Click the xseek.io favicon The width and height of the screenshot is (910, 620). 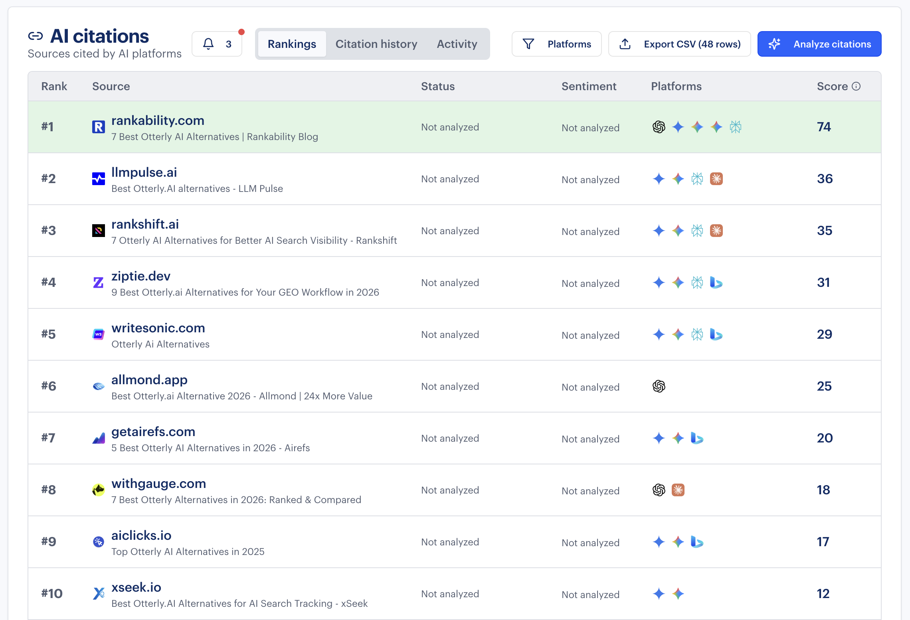tap(99, 594)
